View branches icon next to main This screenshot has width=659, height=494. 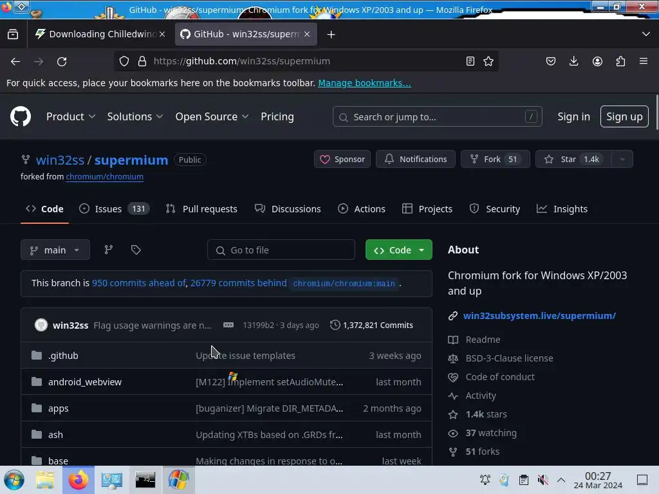coord(108,250)
